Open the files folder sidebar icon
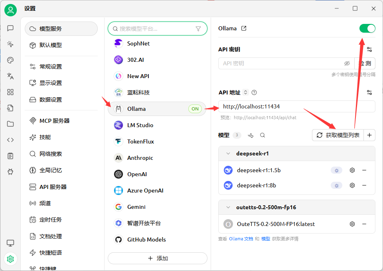Screen dimensions: 383x271 (10, 124)
